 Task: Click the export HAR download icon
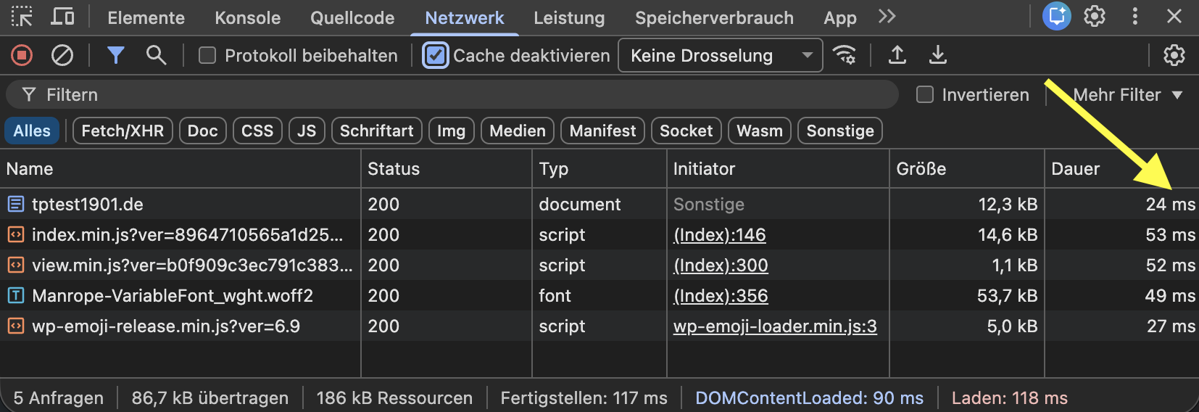pyautogui.click(x=938, y=55)
